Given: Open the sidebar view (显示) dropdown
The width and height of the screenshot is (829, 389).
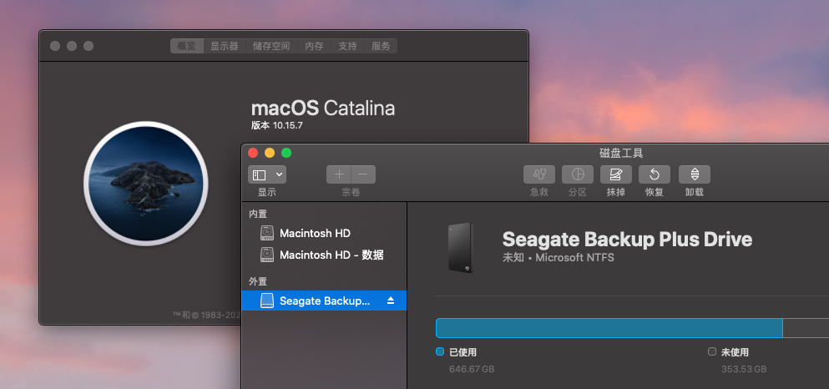Looking at the screenshot, I should tap(267, 174).
